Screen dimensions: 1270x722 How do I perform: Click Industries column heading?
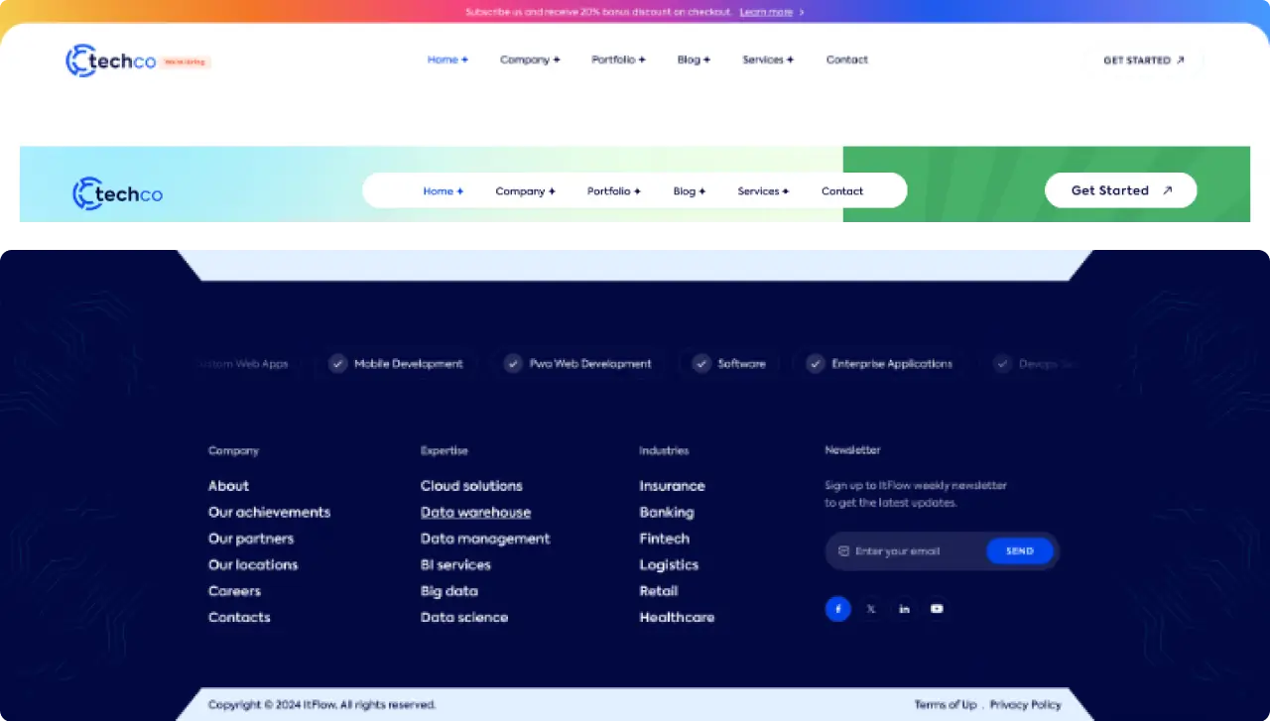click(x=664, y=450)
